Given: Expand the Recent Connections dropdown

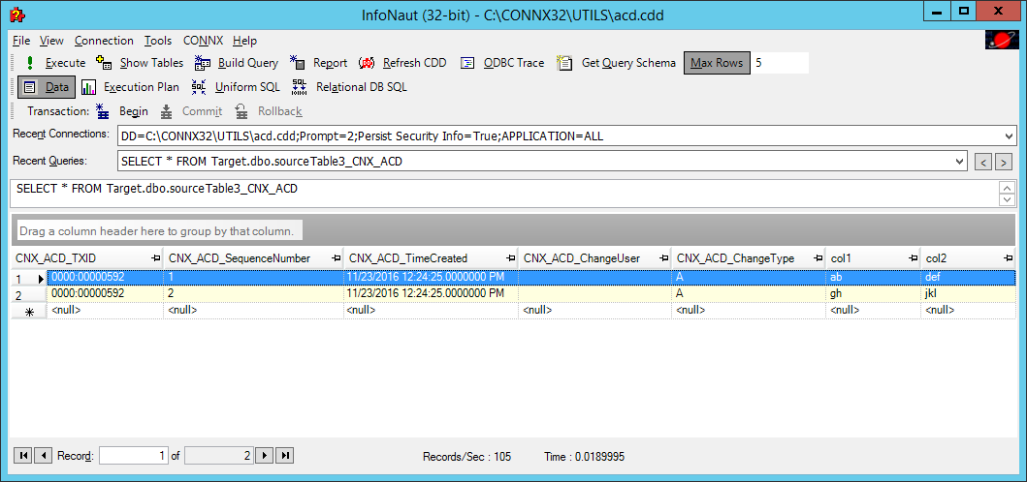Looking at the screenshot, I should click(x=1008, y=136).
